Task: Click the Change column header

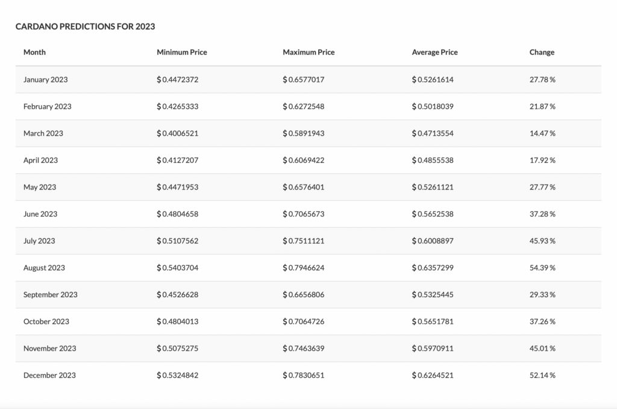Action: coord(542,52)
